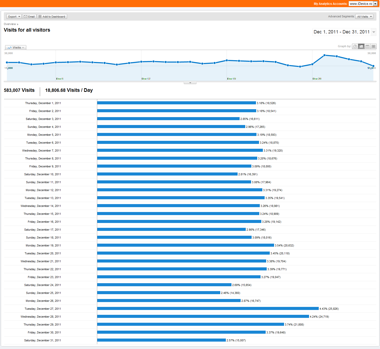380x349 pixels.
Task: Graph visits by hour using clock icon
Action: pyautogui.click(x=355, y=46)
